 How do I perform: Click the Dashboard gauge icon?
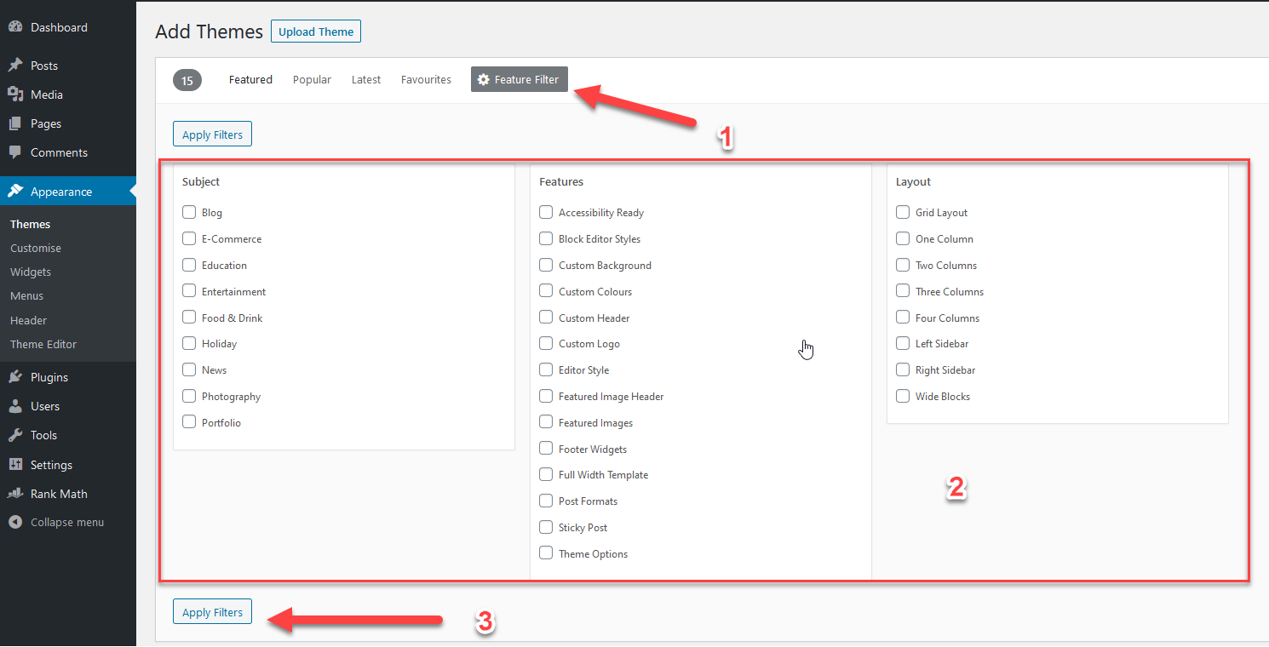point(15,27)
